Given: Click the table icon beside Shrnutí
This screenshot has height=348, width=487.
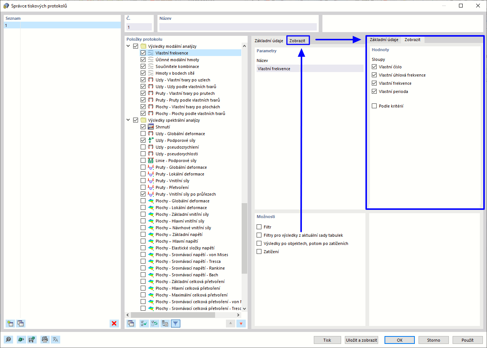Looking at the screenshot, I should click(151, 127).
